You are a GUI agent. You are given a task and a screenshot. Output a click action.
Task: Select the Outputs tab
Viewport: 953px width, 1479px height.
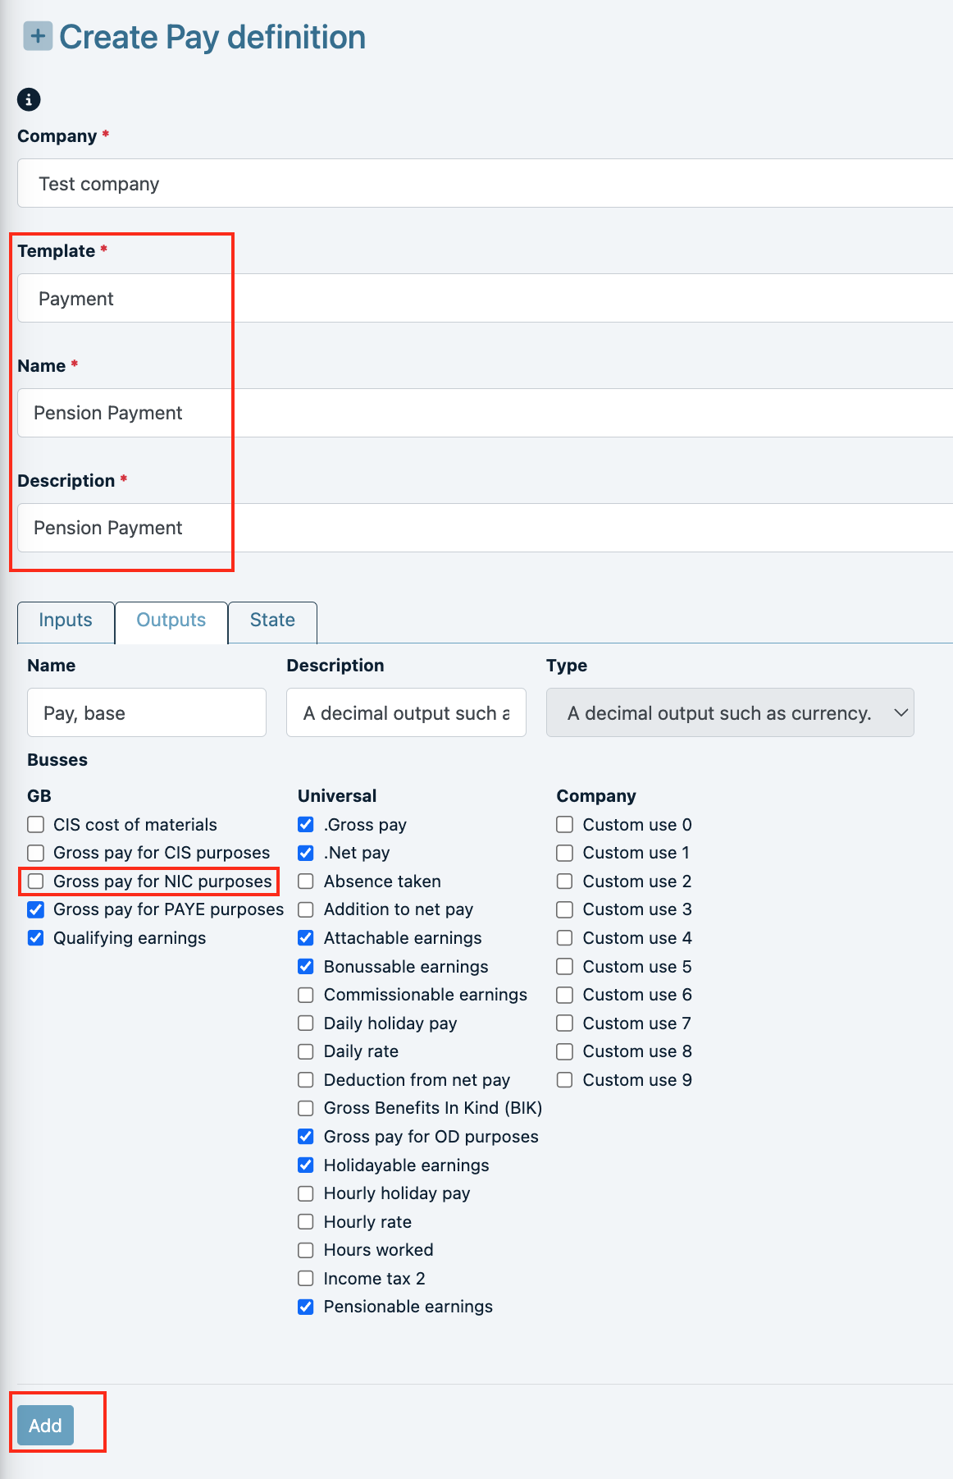(x=171, y=620)
